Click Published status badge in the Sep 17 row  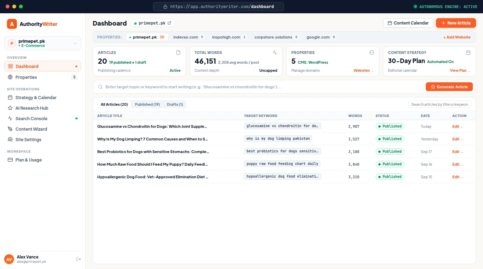click(x=390, y=151)
